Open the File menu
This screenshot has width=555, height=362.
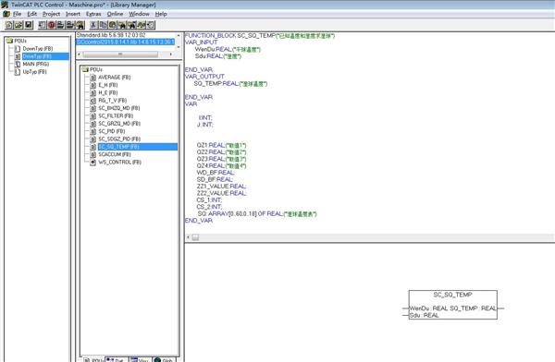[x=17, y=14]
